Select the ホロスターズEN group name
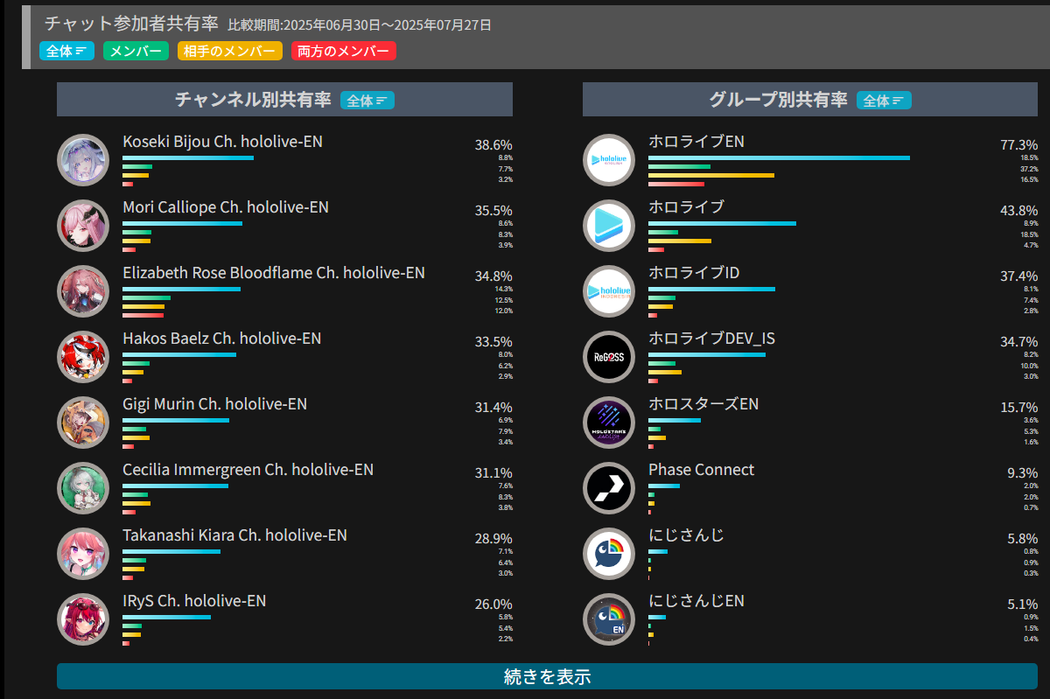The image size is (1050, 699). click(x=703, y=404)
